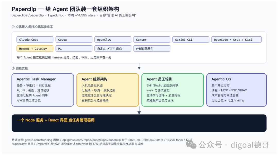278x156 pixels.
Task: Click the OpenCode / Grok / Kimi chip
Action: point(237,40)
